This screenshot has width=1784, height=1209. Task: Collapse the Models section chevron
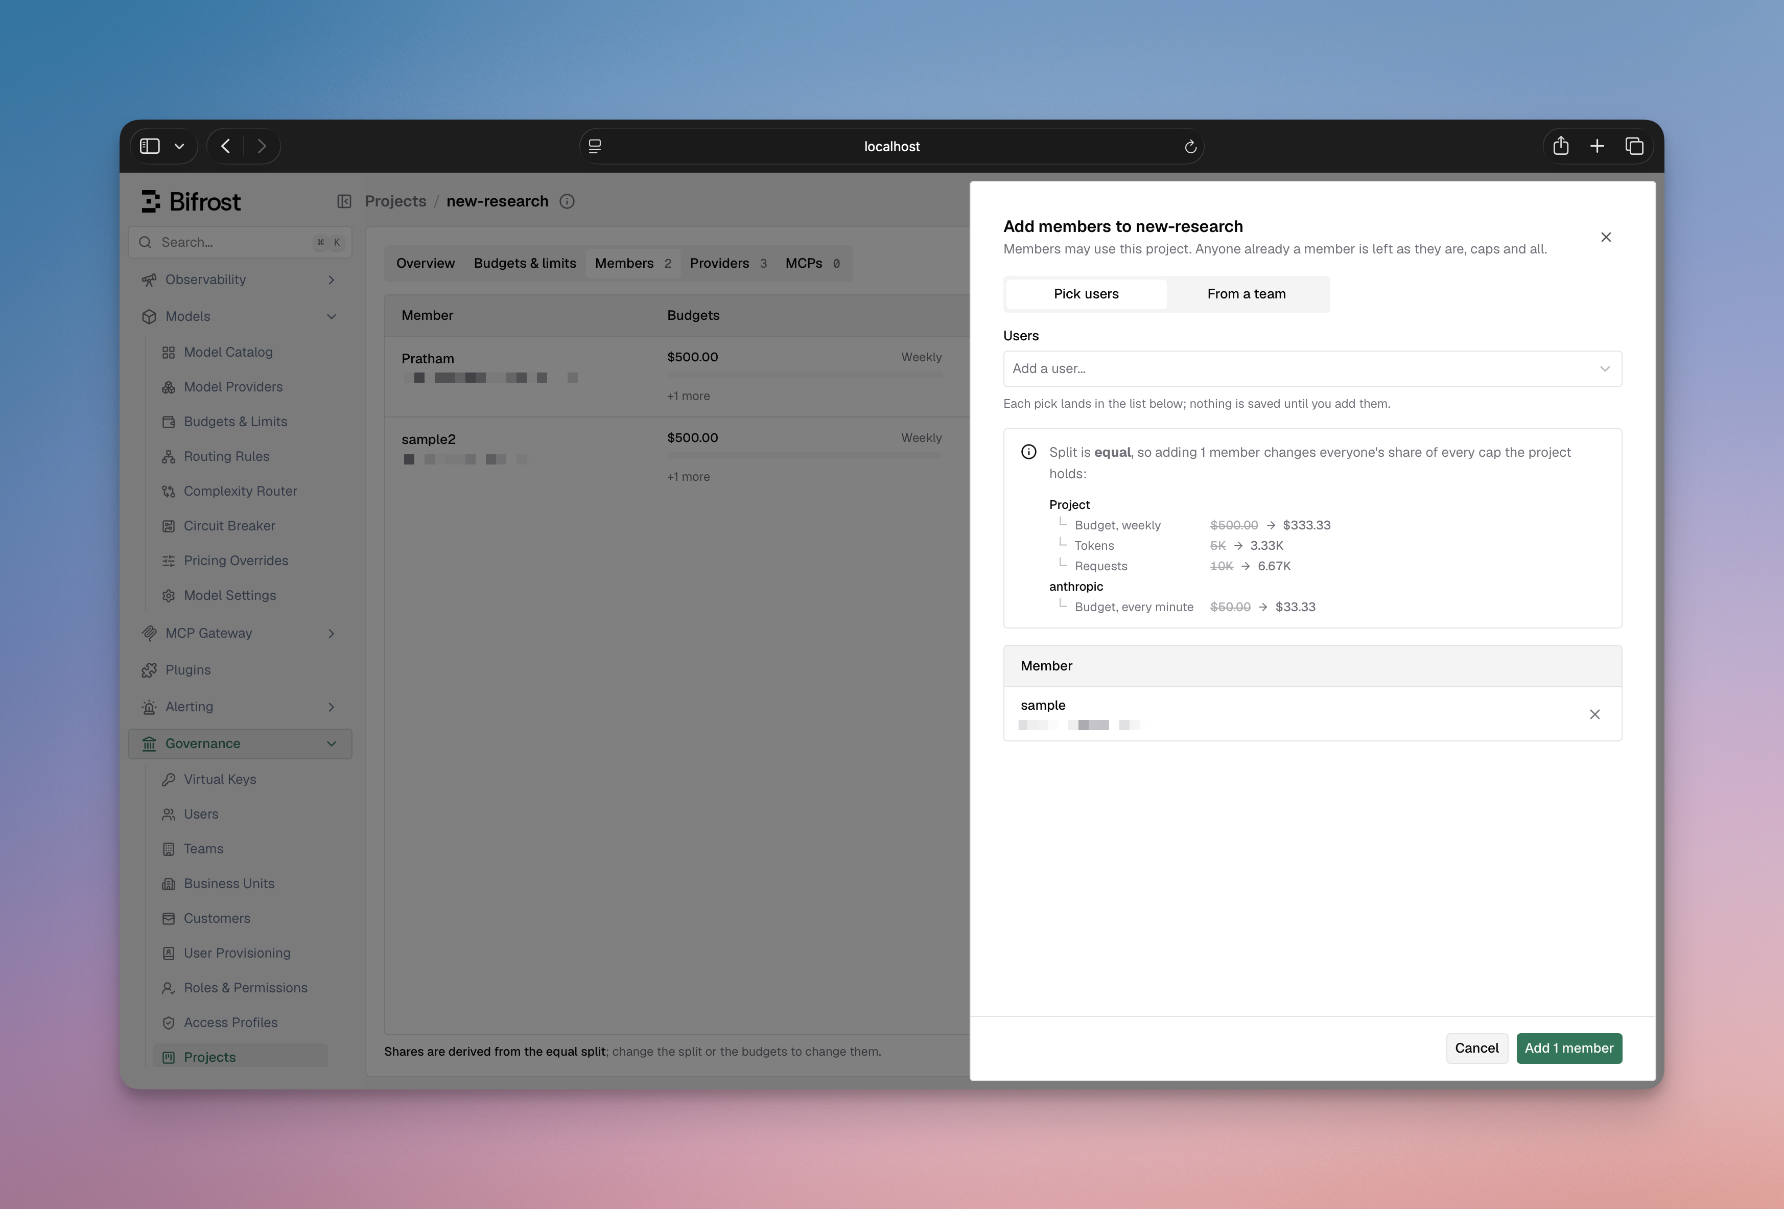[332, 316]
